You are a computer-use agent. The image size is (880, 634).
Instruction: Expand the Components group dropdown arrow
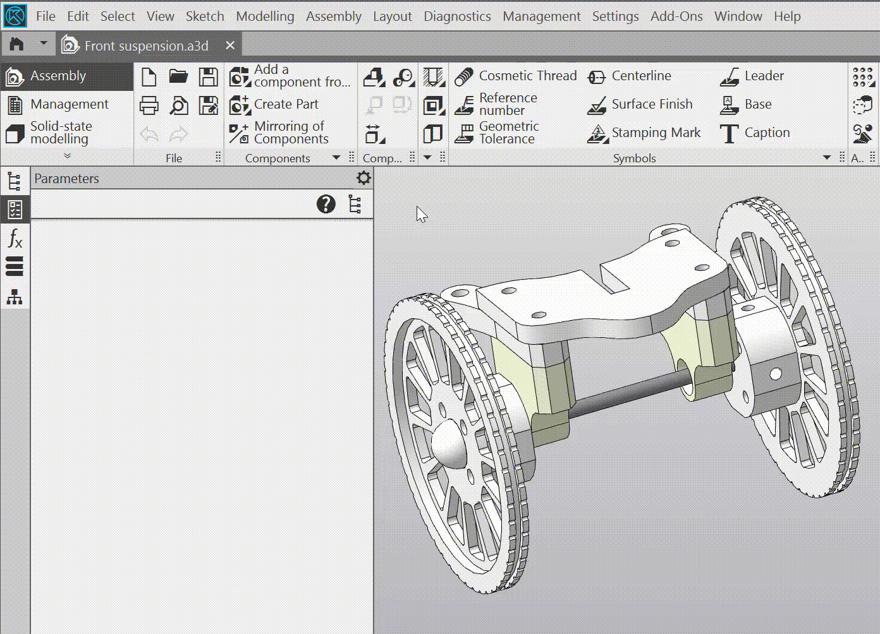click(x=336, y=158)
